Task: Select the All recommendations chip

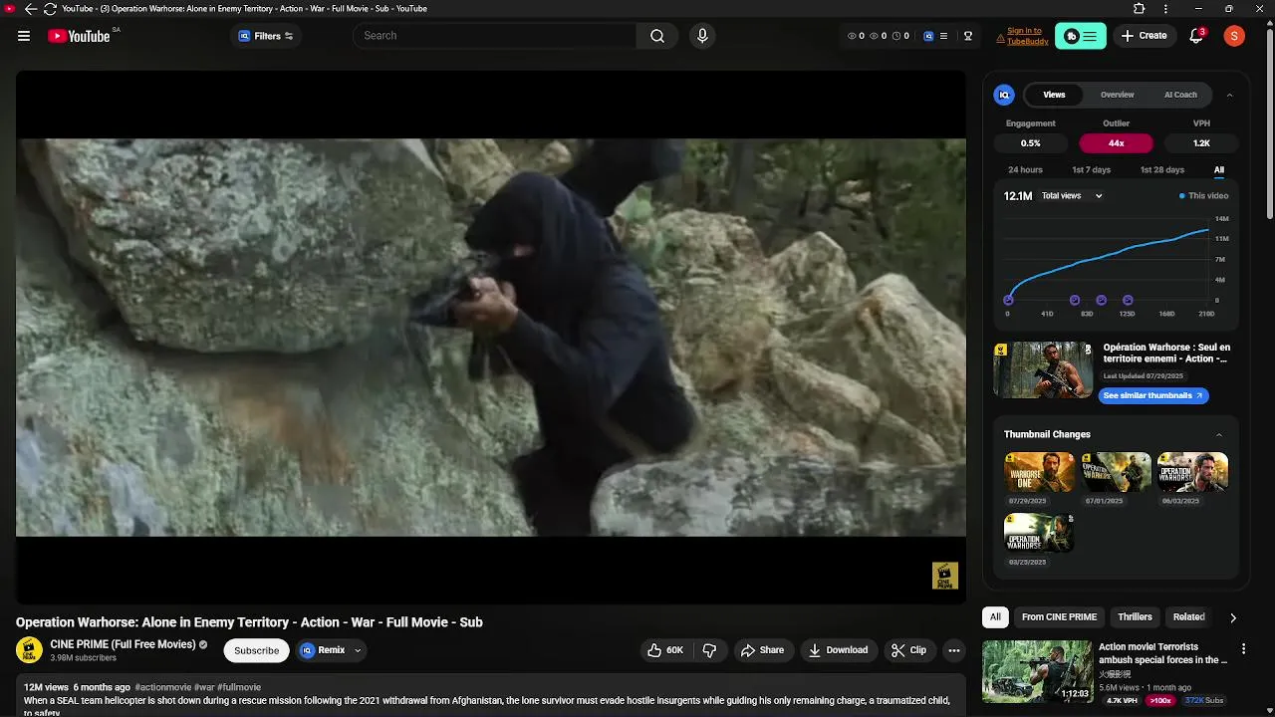Action: (x=995, y=617)
